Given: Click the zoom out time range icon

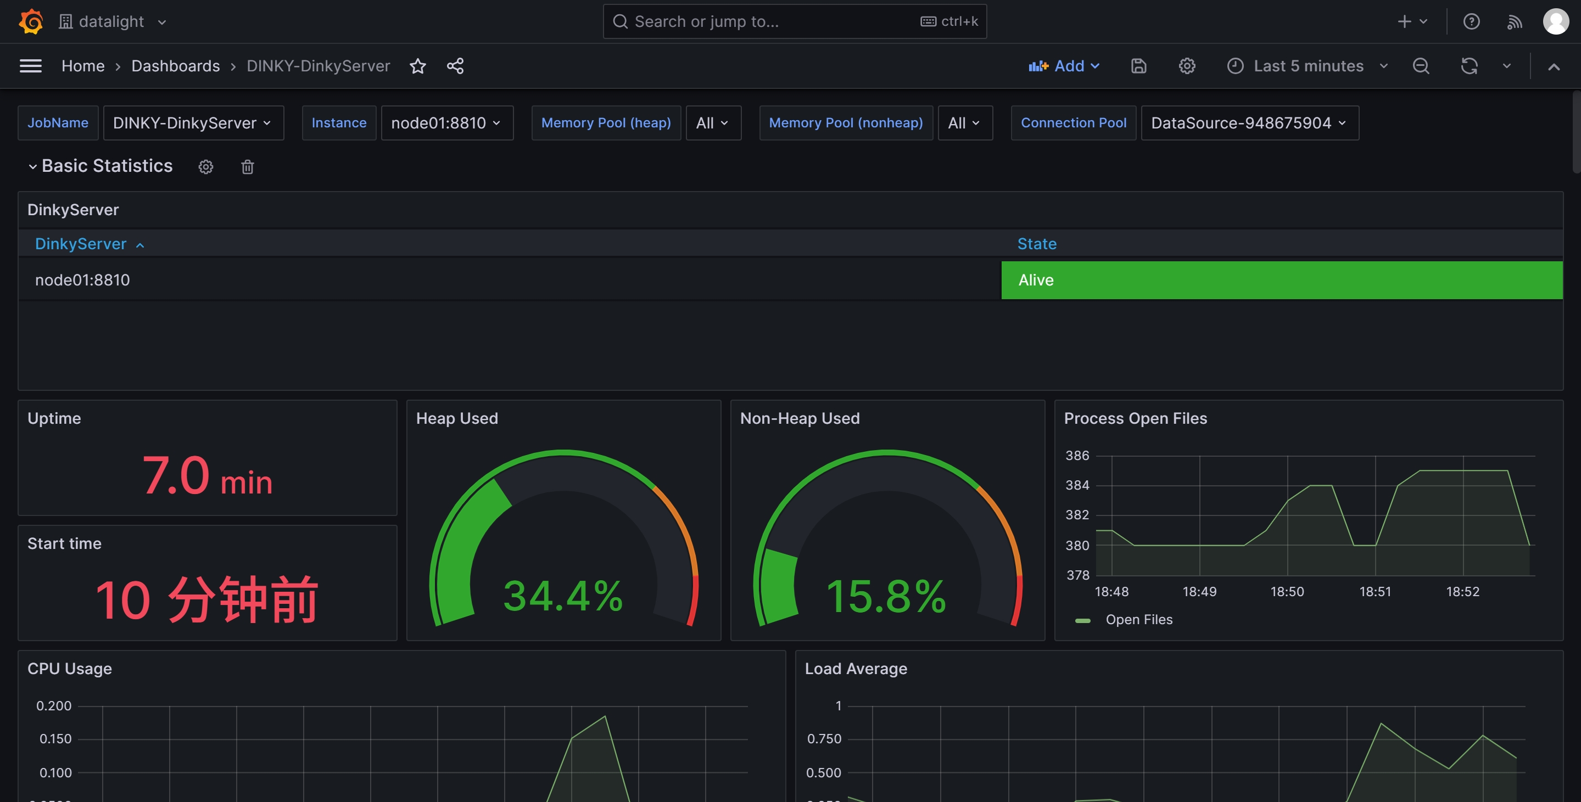Looking at the screenshot, I should pos(1421,66).
